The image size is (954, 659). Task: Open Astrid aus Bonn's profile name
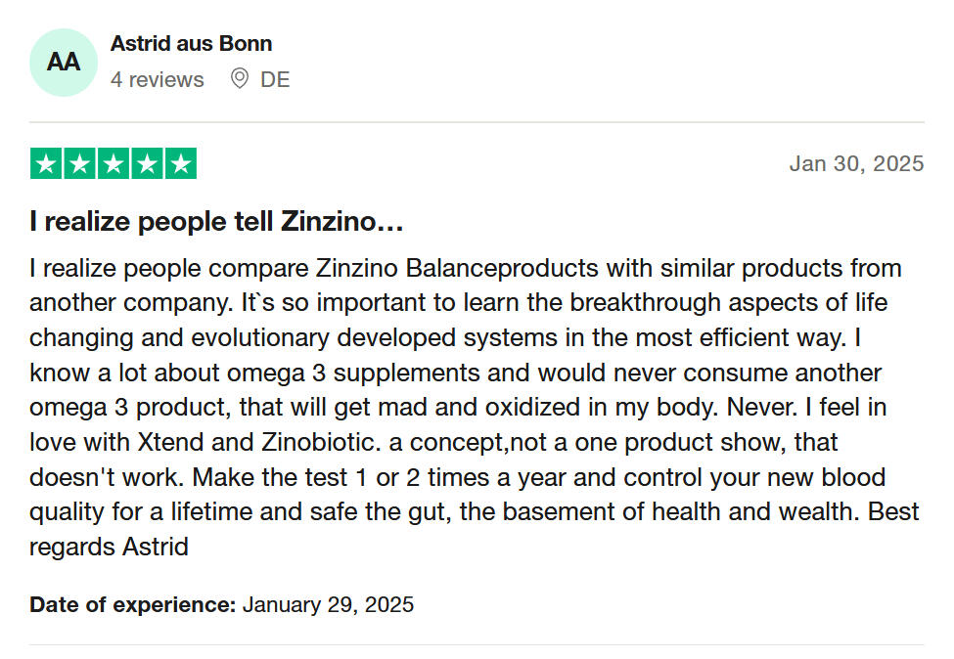tap(191, 44)
